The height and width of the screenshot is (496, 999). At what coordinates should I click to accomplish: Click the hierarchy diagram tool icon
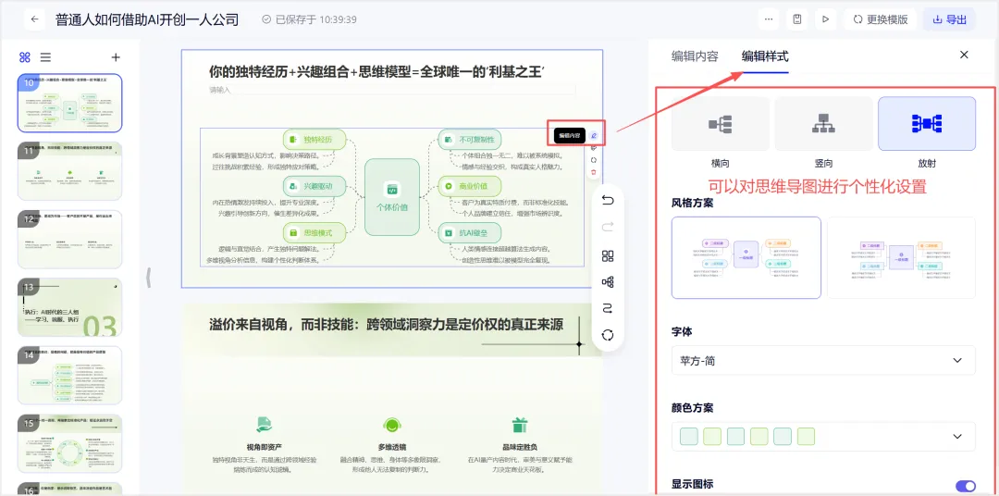point(608,282)
